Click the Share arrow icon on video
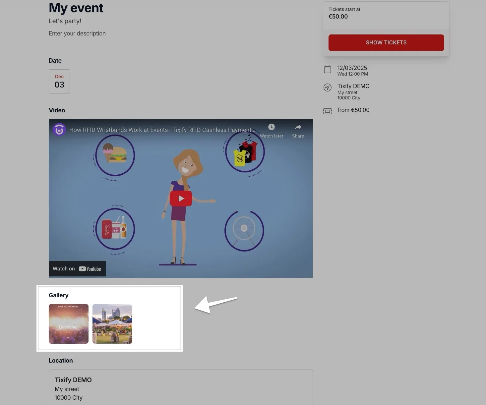486x405 pixels. point(298,127)
